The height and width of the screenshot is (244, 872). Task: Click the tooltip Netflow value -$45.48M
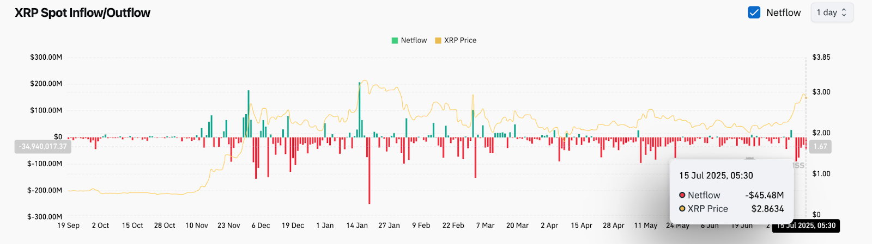click(x=765, y=195)
